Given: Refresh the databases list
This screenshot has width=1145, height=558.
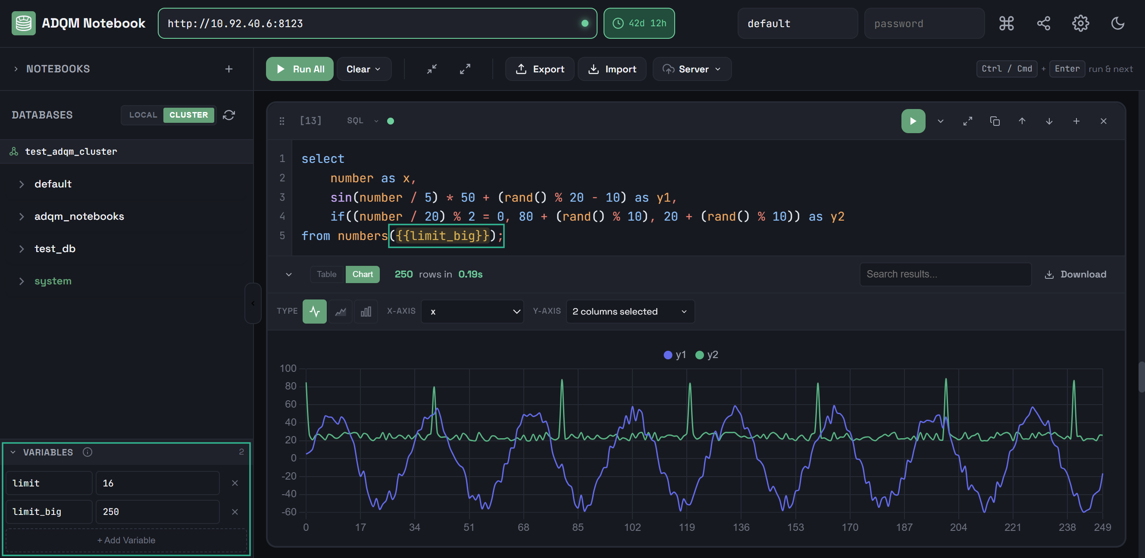Looking at the screenshot, I should click(229, 115).
